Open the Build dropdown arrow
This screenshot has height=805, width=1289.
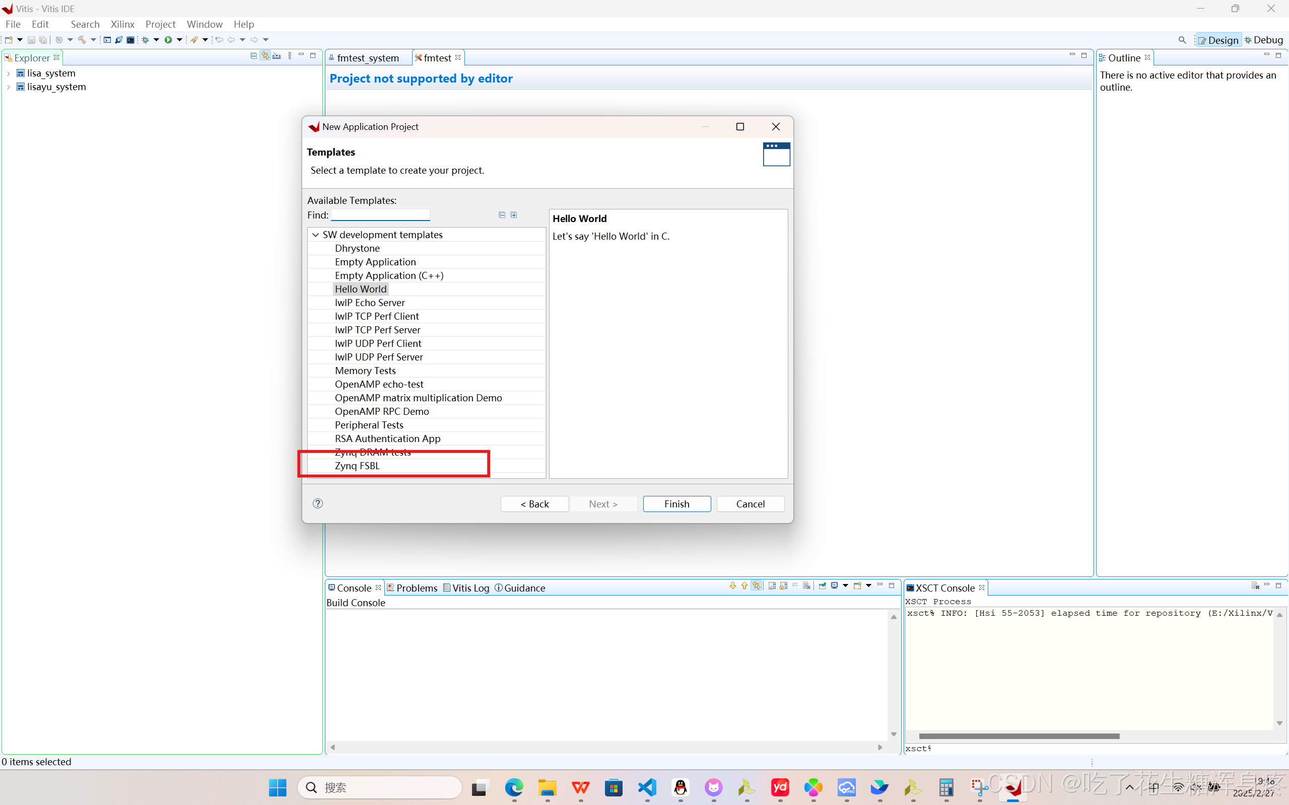[93, 40]
